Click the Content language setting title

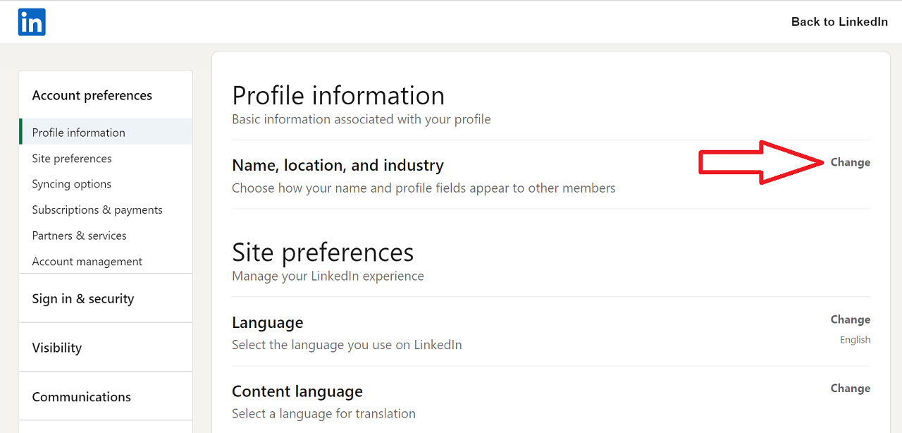297,391
